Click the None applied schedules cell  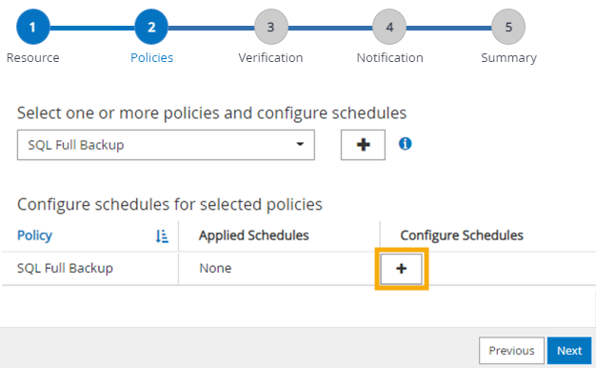(x=215, y=268)
